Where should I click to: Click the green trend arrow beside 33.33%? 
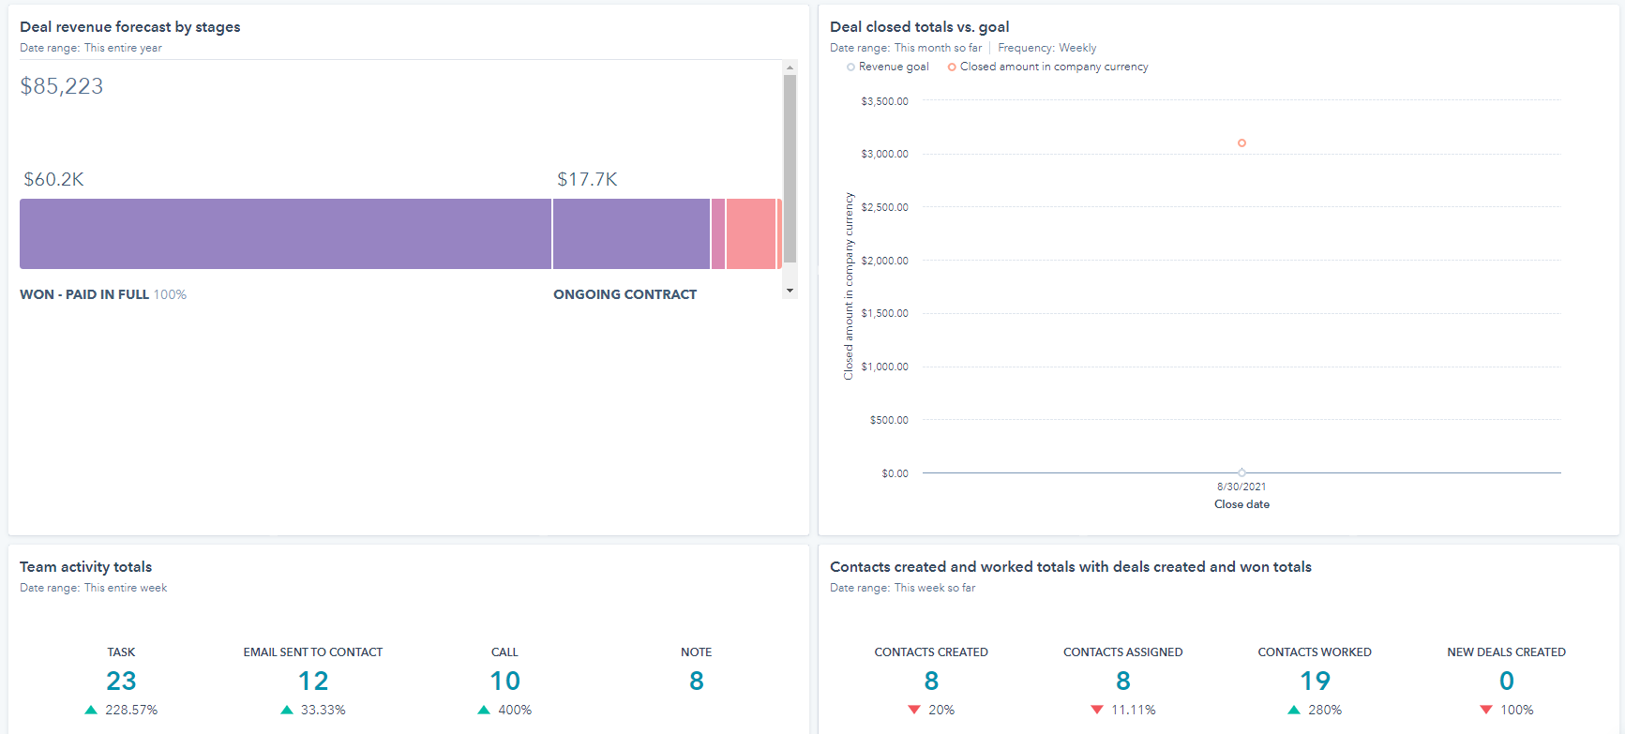tap(287, 711)
